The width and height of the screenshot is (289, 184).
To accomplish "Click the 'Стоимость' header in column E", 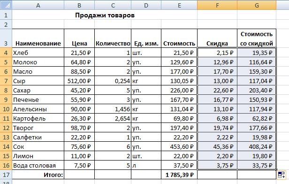I will coord(179,38).
